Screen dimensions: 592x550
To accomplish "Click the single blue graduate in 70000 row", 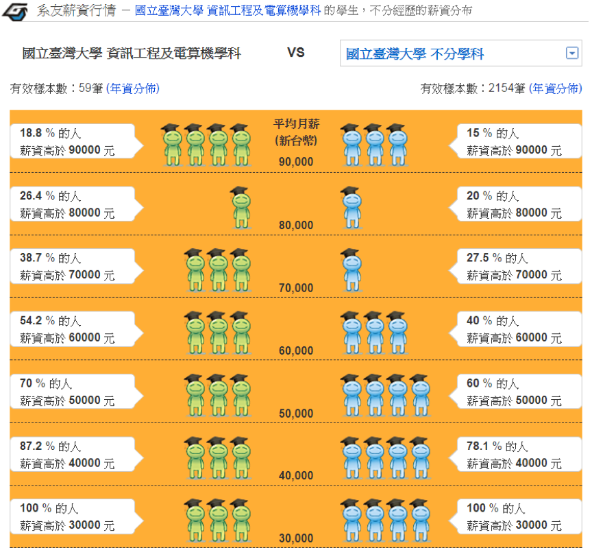I will pos(352,270).
